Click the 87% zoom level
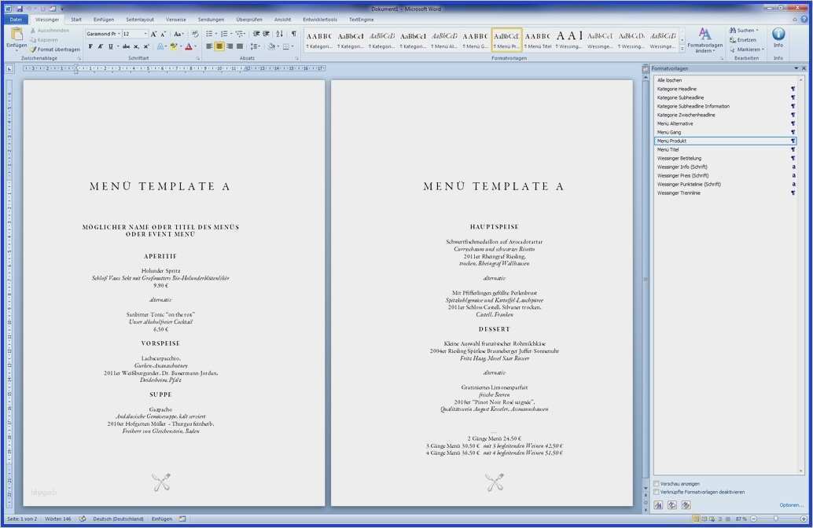Viewport: 813px width, 528px height. (741, 519)
